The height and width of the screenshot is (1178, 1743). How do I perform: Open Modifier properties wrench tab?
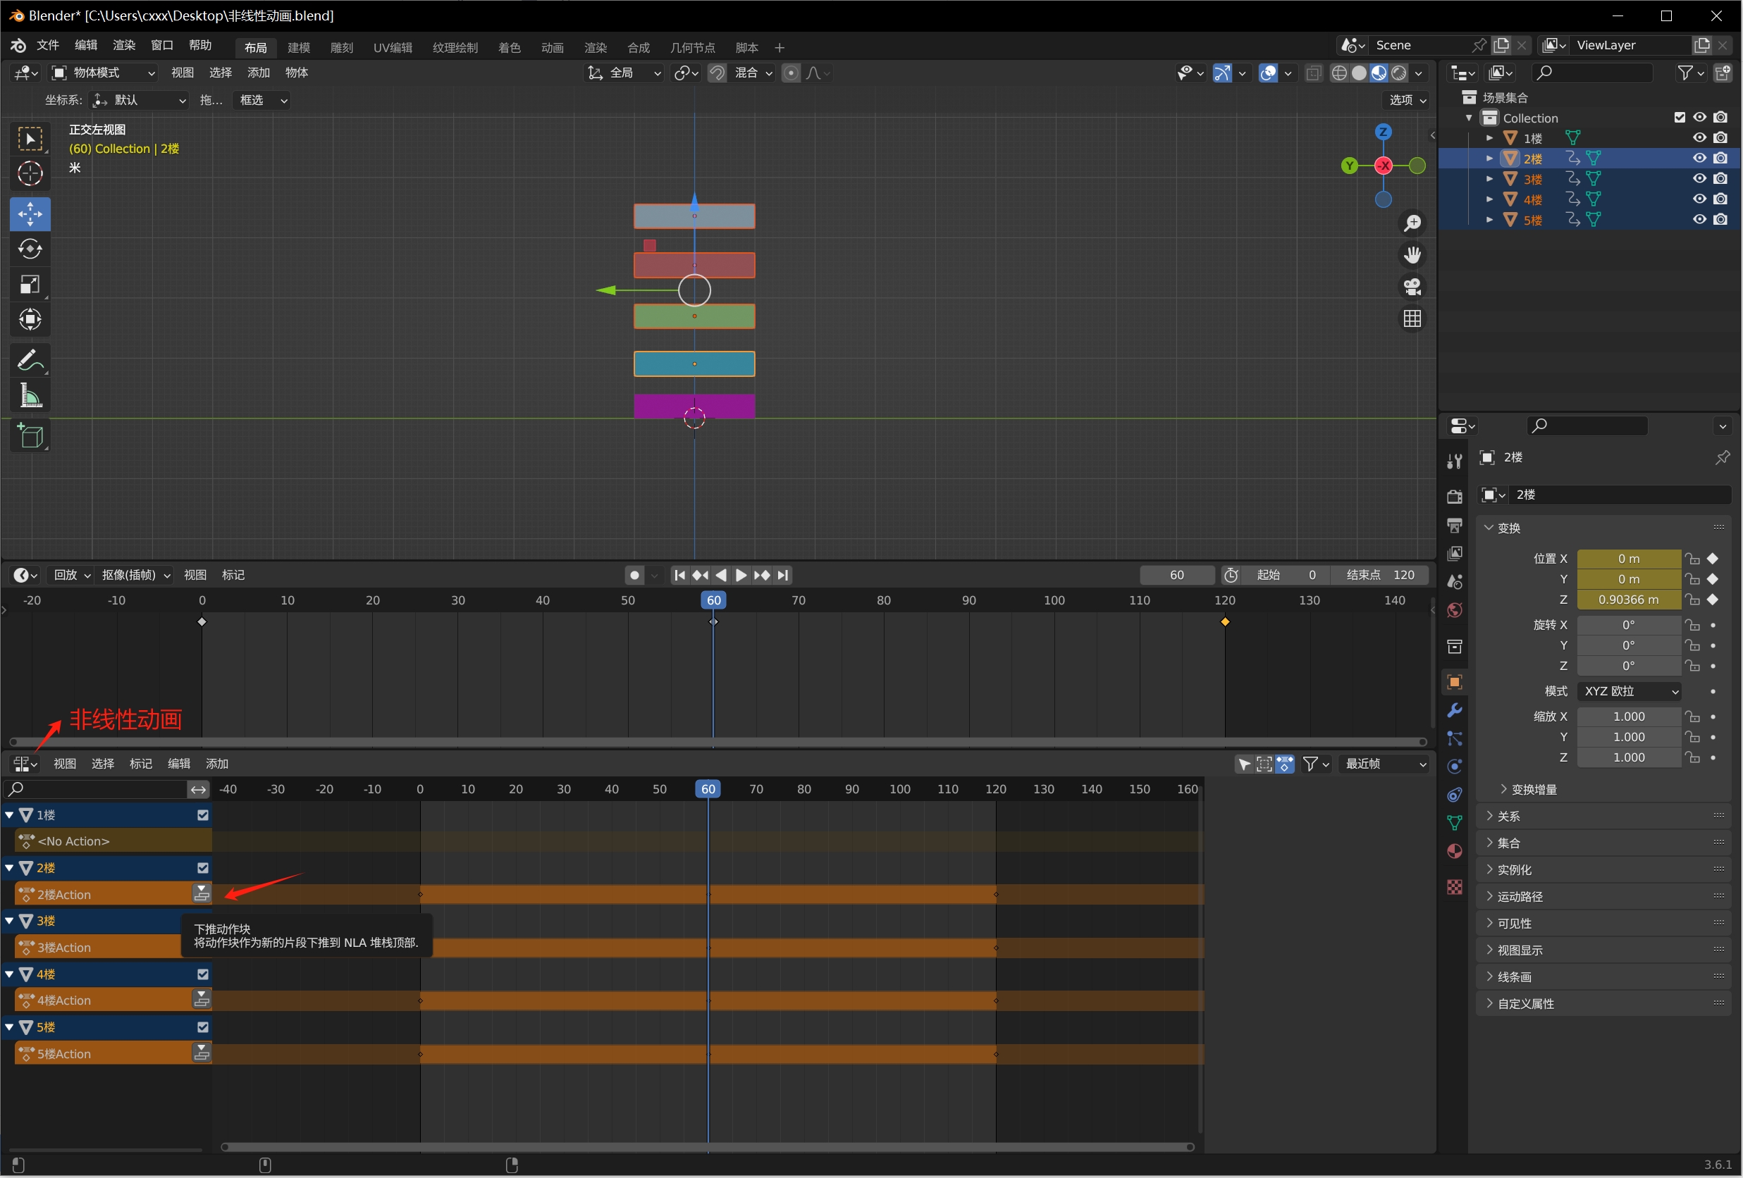pos(1454,710)
